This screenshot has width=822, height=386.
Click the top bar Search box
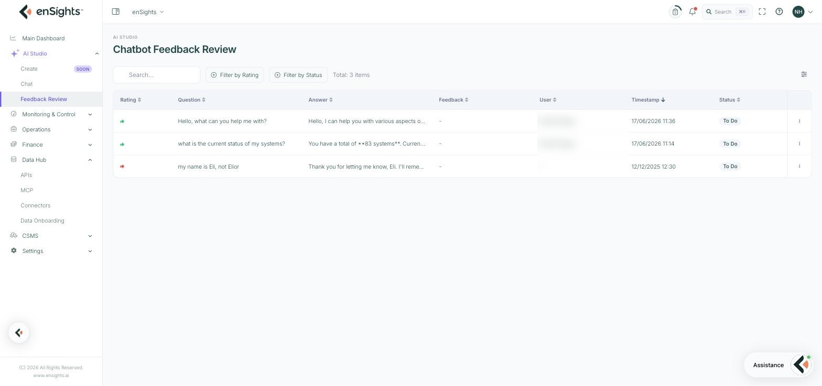(x=727, y=12)
